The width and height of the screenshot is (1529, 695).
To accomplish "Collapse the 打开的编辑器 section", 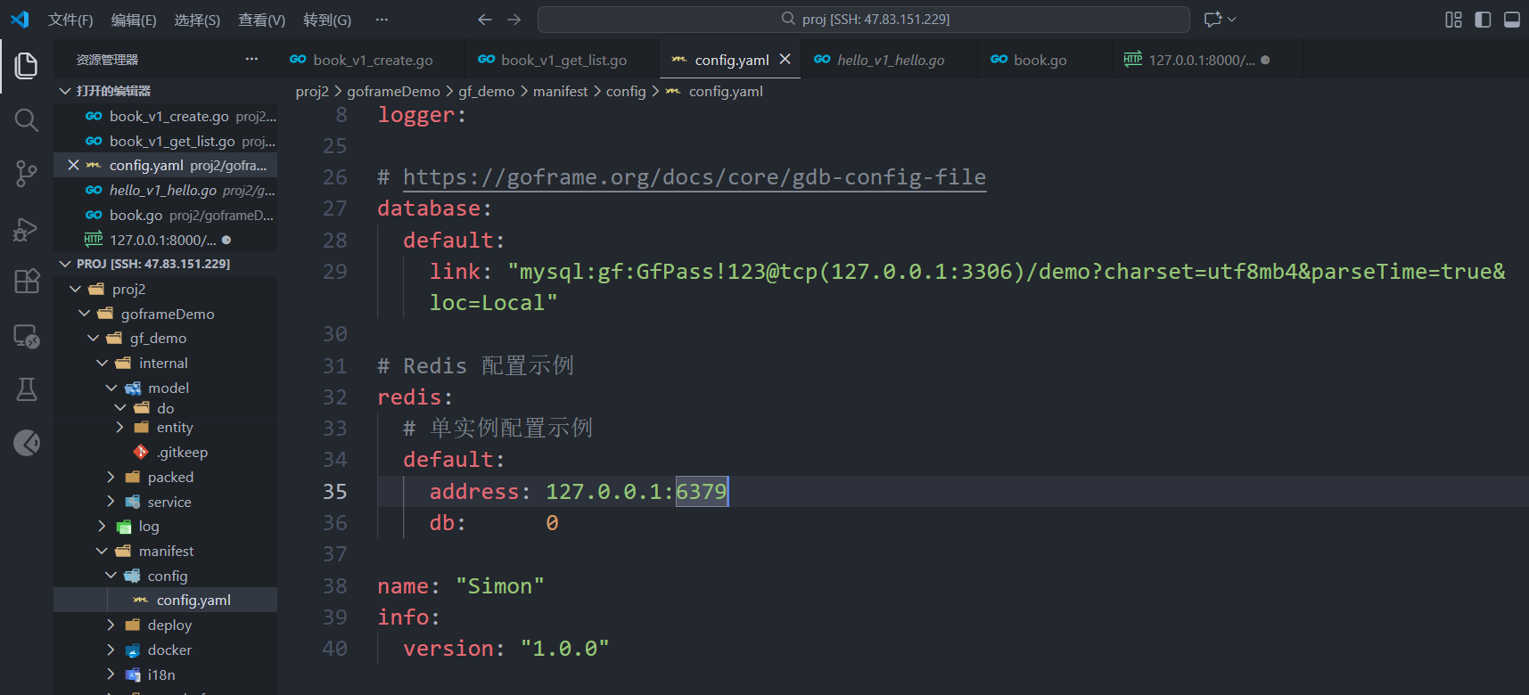I will pos(64,91).
